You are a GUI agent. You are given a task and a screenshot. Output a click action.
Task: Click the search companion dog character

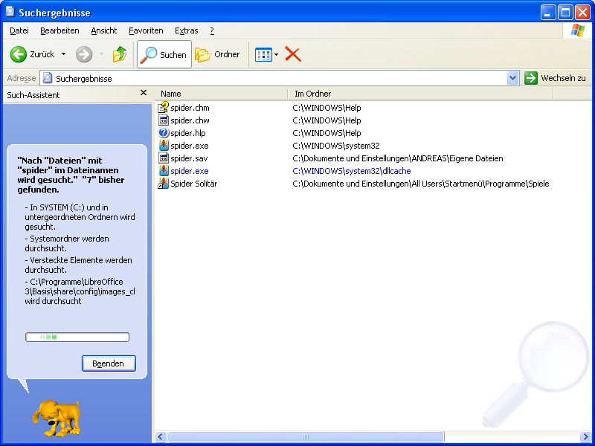pyautogui.click(x=57, y=418)
